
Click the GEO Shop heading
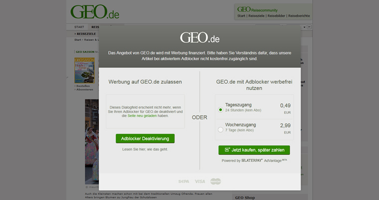pyautogui.click(x=245, y=198)
